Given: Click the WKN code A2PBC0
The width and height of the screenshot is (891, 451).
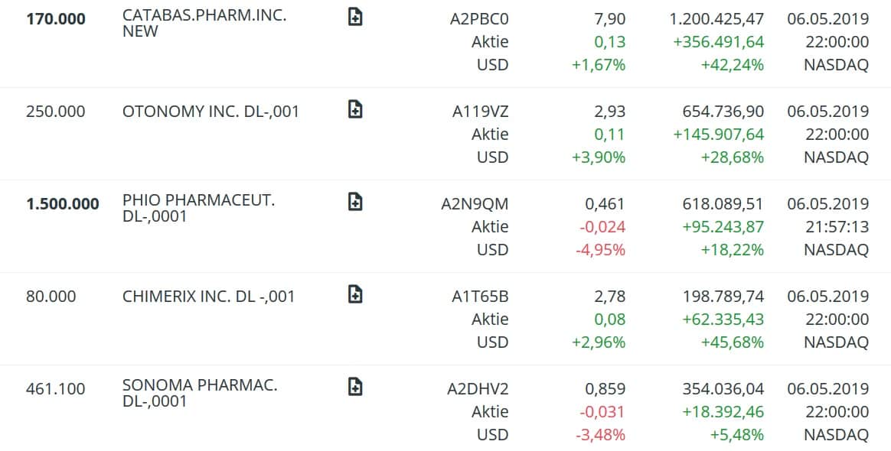Looking at the screenshot, I should pos(479,19).
